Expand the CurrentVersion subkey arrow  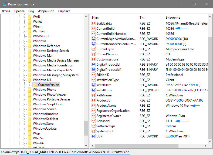point(29,85)
